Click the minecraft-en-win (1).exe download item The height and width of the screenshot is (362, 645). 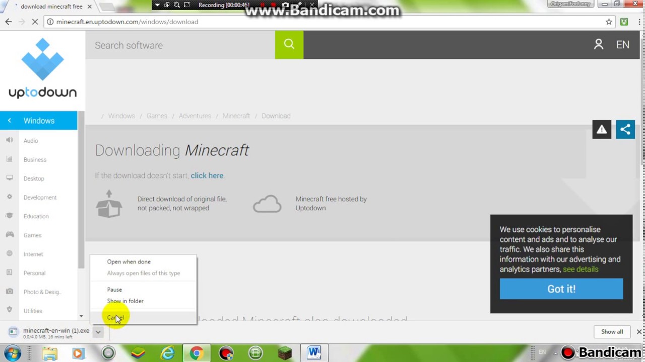coord(49,333)
